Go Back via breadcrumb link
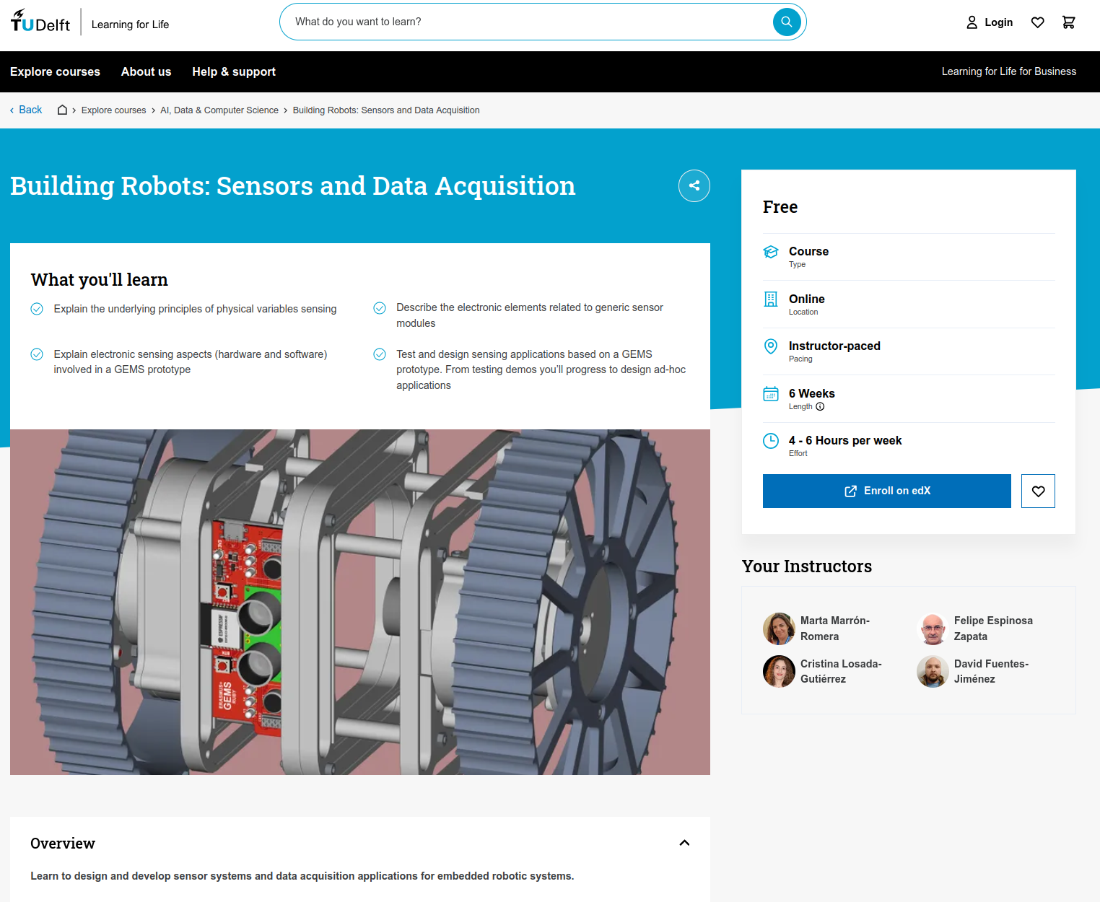Viewport: 1100px width, 902px height. (26, 110)
